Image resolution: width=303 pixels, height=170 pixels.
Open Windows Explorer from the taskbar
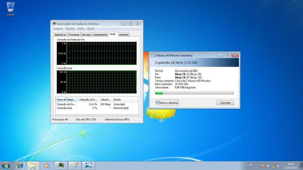pos(33,166)
